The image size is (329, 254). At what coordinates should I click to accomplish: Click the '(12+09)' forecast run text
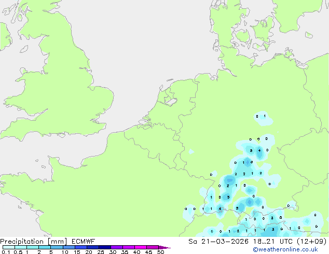pos(312,242)
